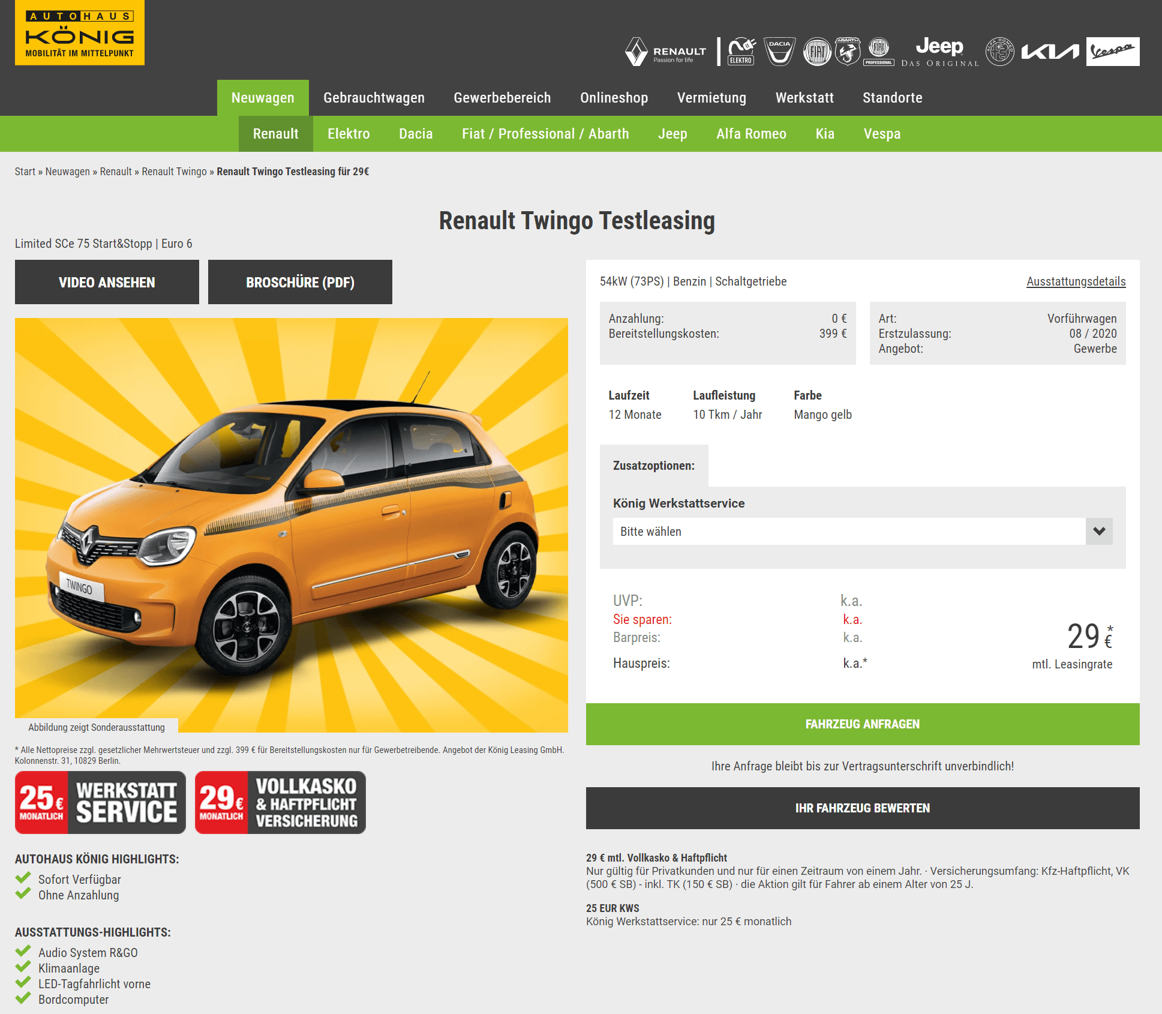Click the Renault Twingo breadcrumb link

coord(174,172)
